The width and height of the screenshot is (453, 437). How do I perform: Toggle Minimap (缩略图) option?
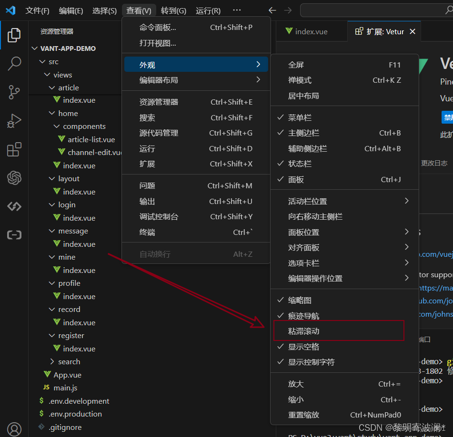click(x=344, y=300)
